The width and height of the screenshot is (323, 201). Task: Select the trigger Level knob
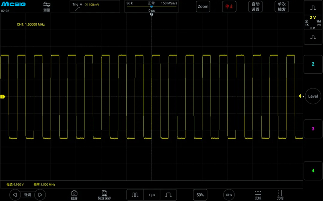[313, 96]
